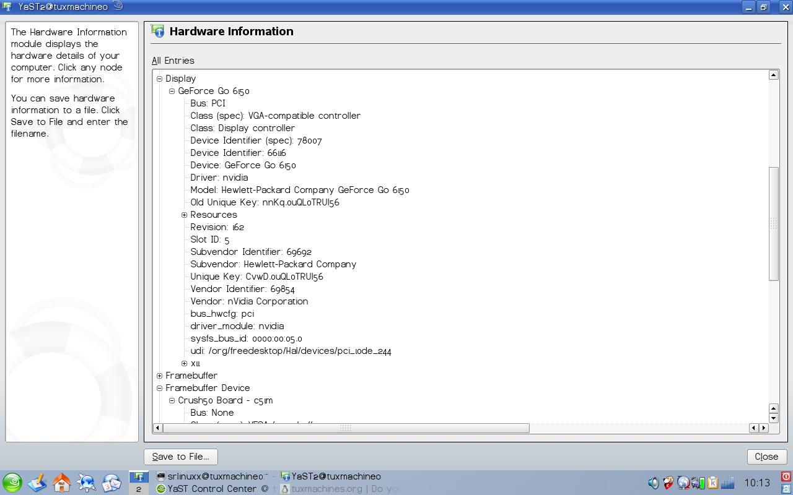Screen dimensions: 793x495
Task: Select 'Slot ID: 5' row
Action: click(209, 239)
